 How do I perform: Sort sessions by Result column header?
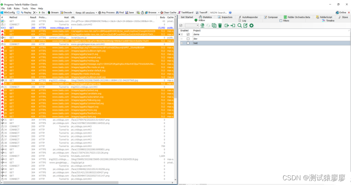pyautogui.click(x=33, y=17)
